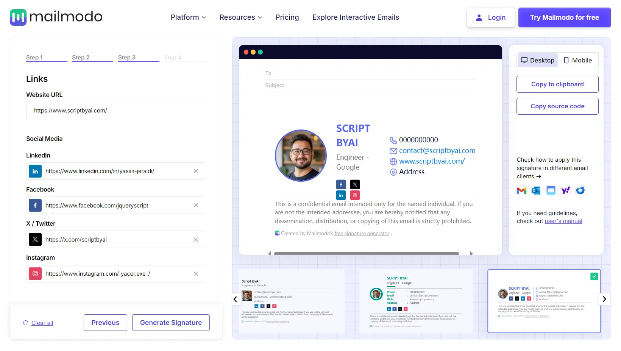Open the Mailmodo home logo
Viewport: 621px width, 351px height.
tap(55, 17)
